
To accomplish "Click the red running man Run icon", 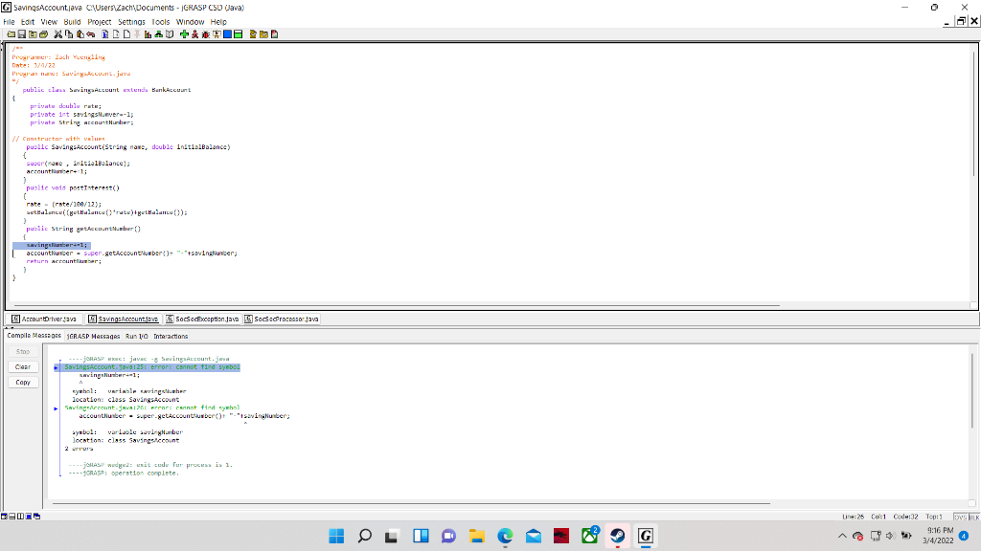I will coord(194,34).
